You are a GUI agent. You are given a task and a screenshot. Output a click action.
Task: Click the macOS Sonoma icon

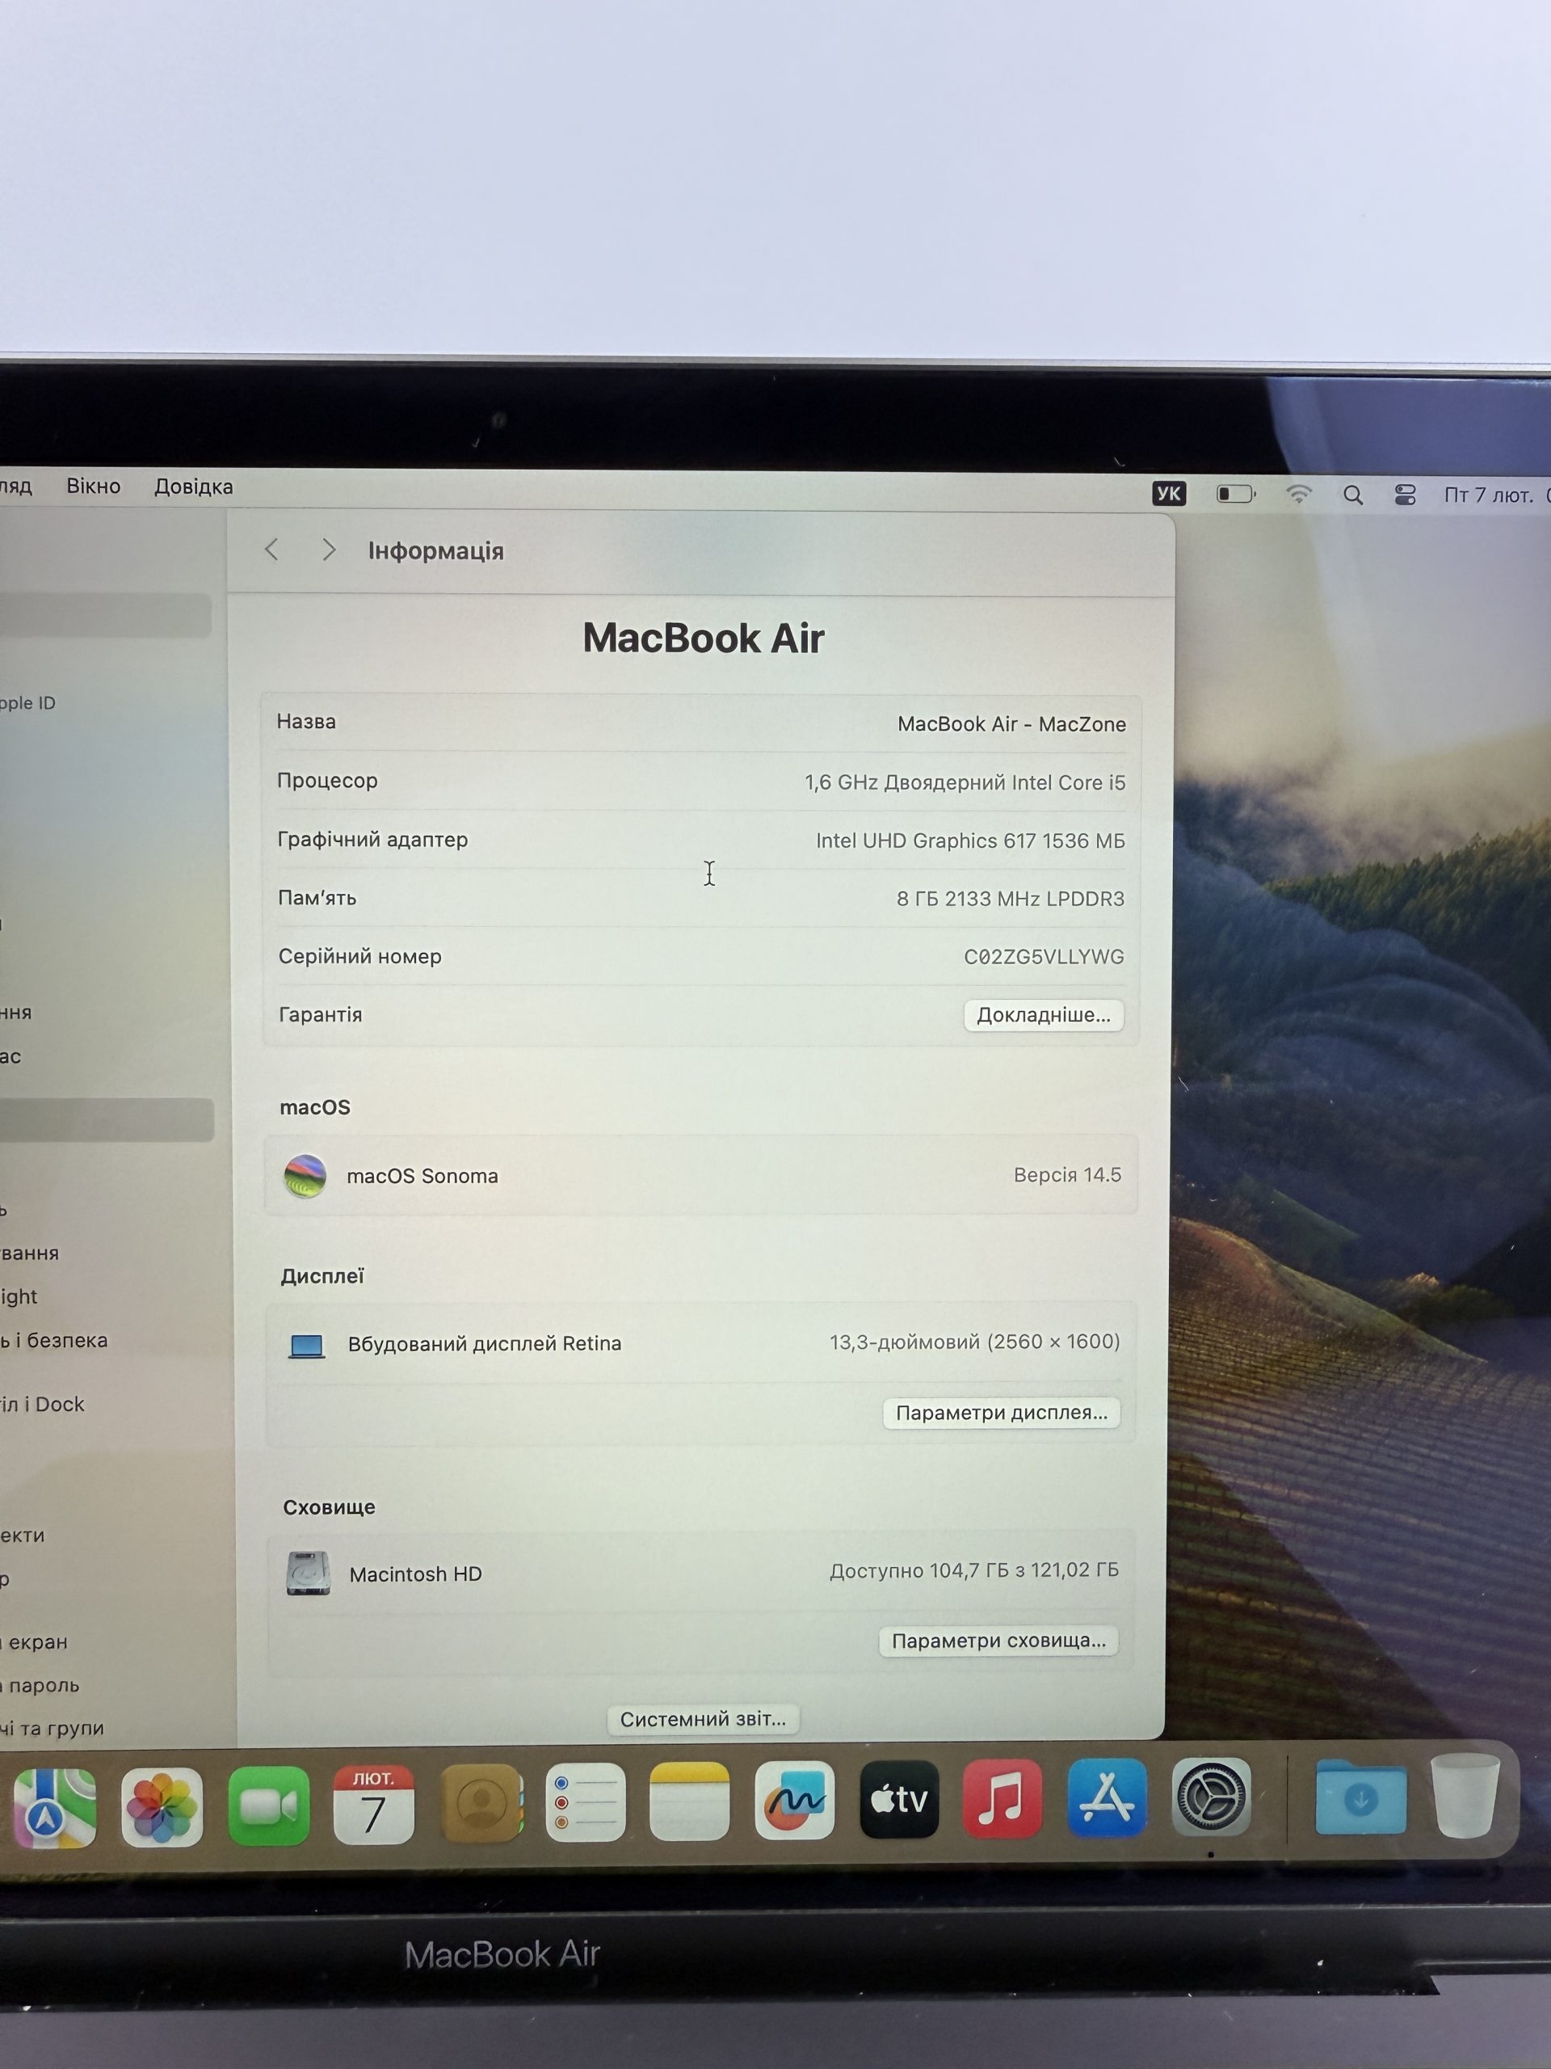(x=305, y=1176)
